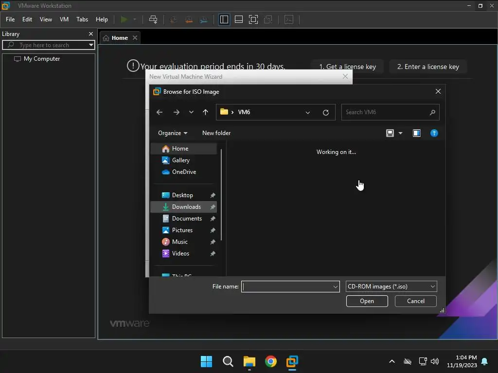Close the New Virtual Machine Wizard
This screenshot has width=498, height=373.
point(345,76)
